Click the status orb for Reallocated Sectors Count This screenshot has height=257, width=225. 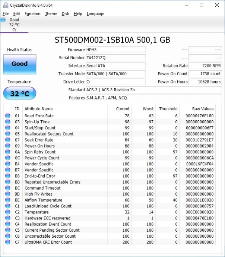coord(7,134)
